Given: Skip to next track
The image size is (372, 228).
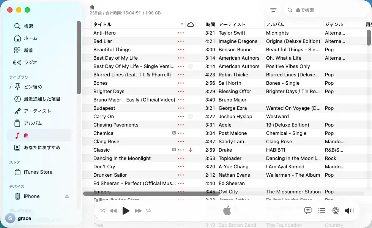Looking at the screenshot, I should 138,211.
